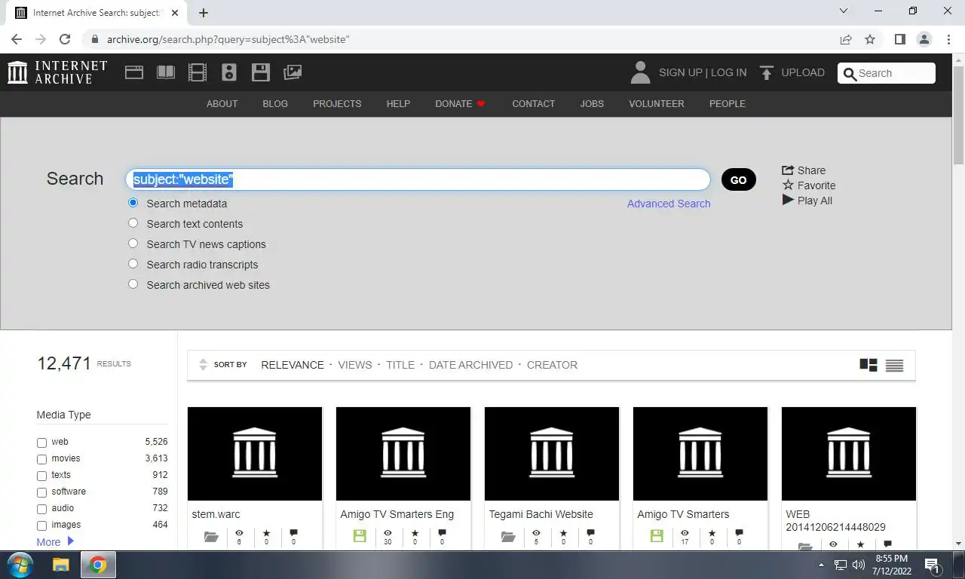Image resolution: width=965 pixels, height=579 pixels.
Task: Open the Video film-strip icon
Action: [198, 72]
